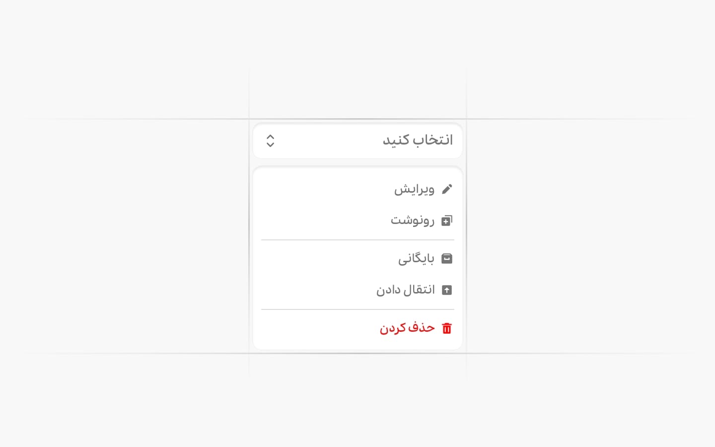Select the ویرایش menu option

pos(414,189)
